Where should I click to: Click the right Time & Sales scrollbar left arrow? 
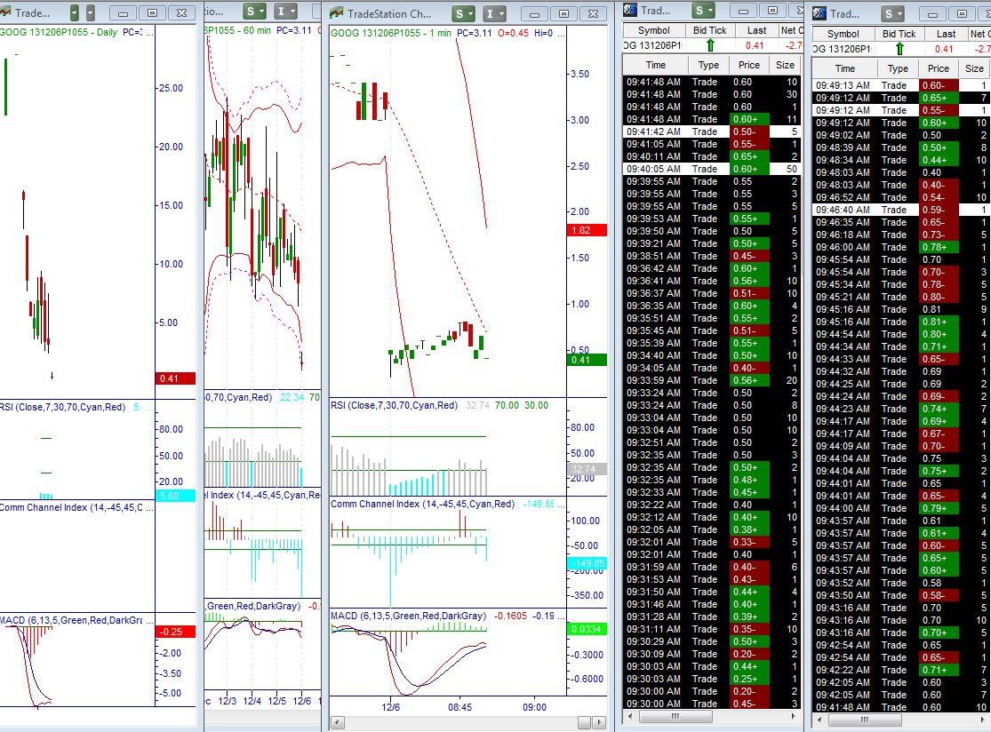point(819,720)
